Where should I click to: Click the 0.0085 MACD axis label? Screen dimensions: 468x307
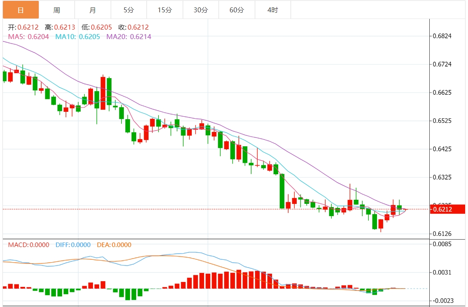click(442, 244)
